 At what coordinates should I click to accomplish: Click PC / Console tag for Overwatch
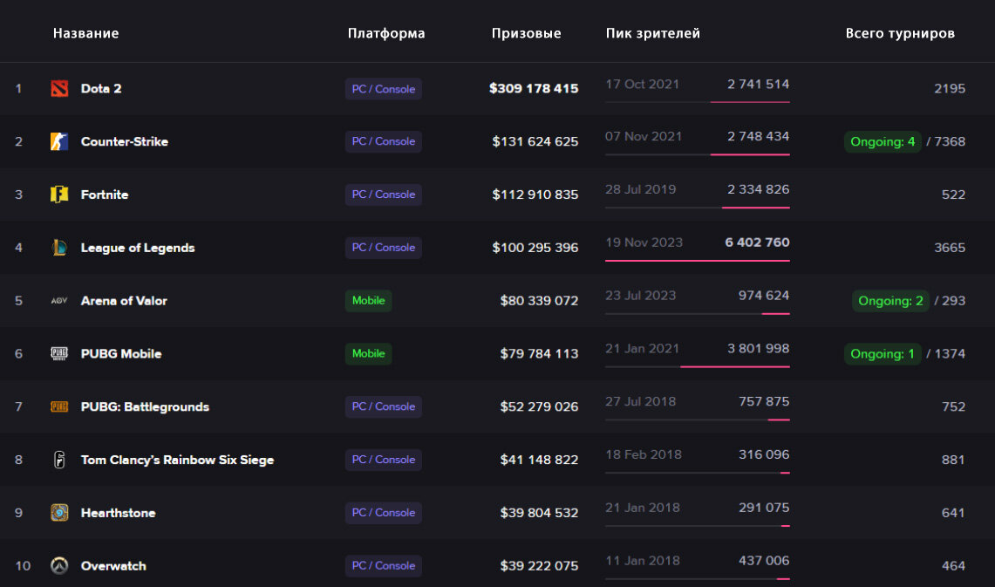pyautogui.click(x=384, y=565)
